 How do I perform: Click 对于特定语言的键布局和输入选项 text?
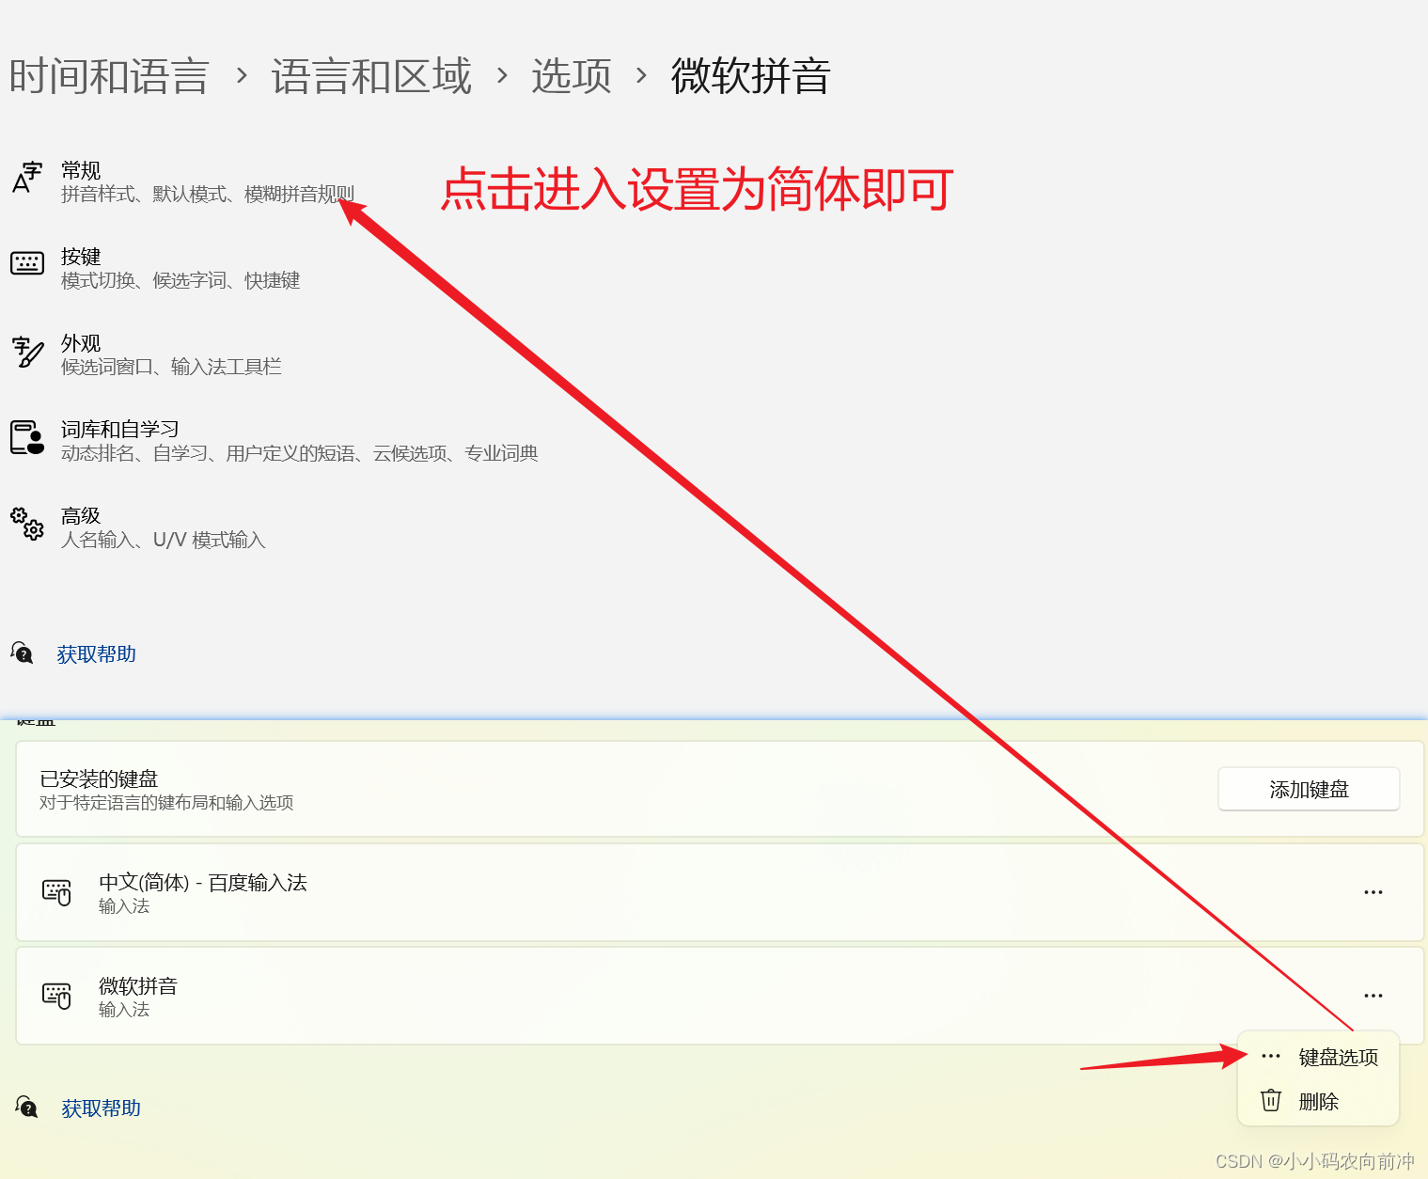click(x=166, y=803)
